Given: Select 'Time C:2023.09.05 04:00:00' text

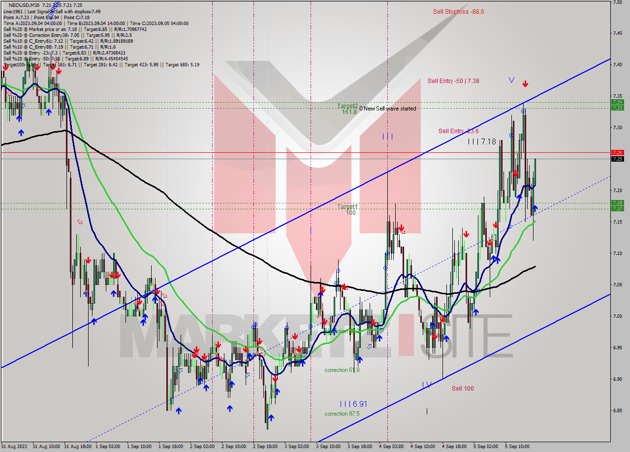Looking at the screenshot, I should pos(159,23).
